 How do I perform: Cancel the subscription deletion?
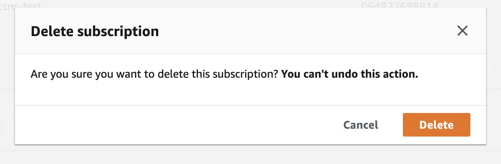pyautogui.click(x=360, y=125)
